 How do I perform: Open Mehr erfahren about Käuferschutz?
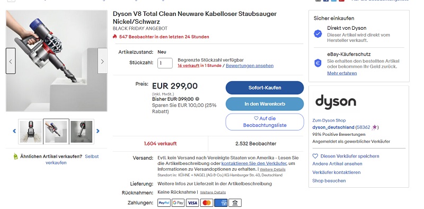(342, 73)
